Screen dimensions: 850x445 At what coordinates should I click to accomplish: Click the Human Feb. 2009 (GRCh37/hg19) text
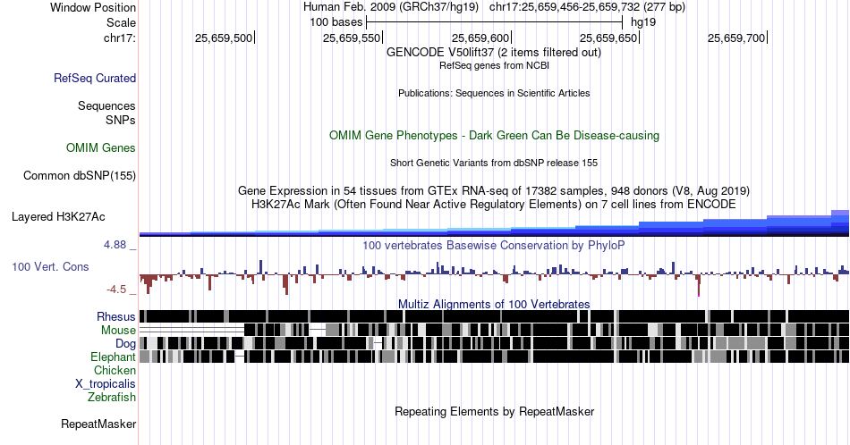point(391,7)
